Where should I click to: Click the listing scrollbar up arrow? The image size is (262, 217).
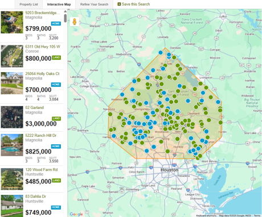click(x=65, y=11)
